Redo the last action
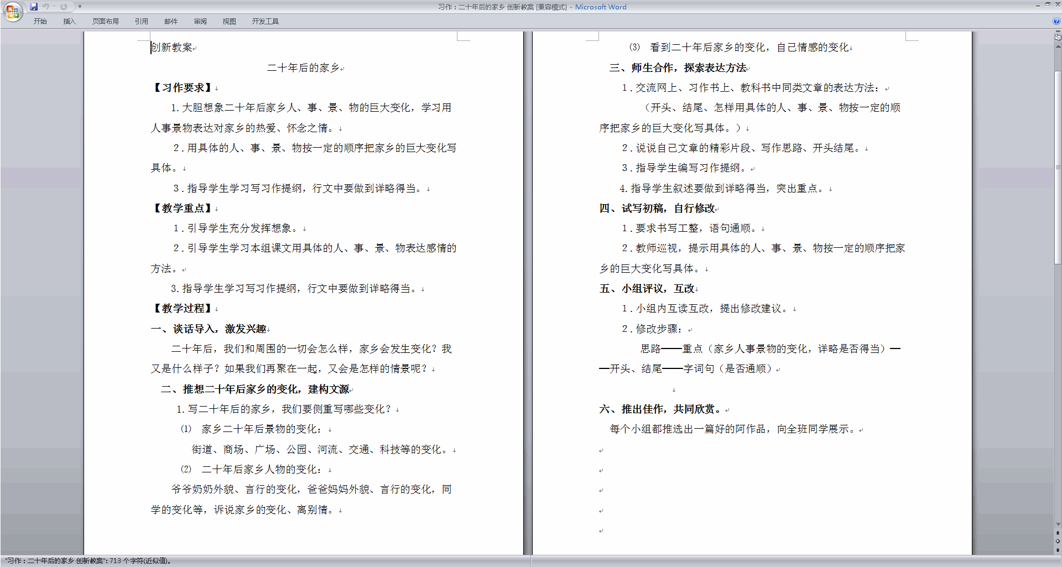 64,7
